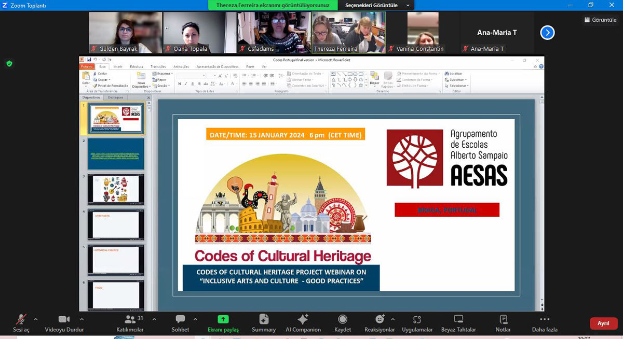Open Substituir replace dropdown
This screenshot has width=623, height=339.
(x=455, y=80)
